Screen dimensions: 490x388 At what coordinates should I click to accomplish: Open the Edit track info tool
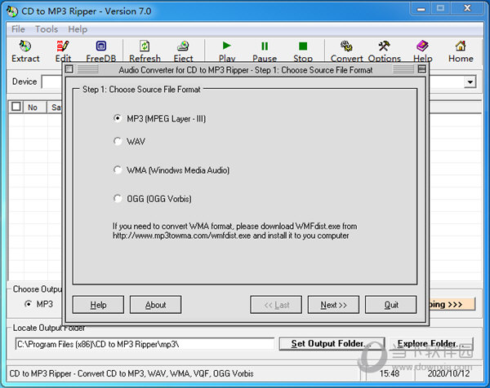click(x=63, y=51)
